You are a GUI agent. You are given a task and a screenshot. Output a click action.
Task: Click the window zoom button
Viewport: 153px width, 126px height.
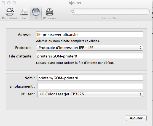pyautogui.click(x=14, y=3)
